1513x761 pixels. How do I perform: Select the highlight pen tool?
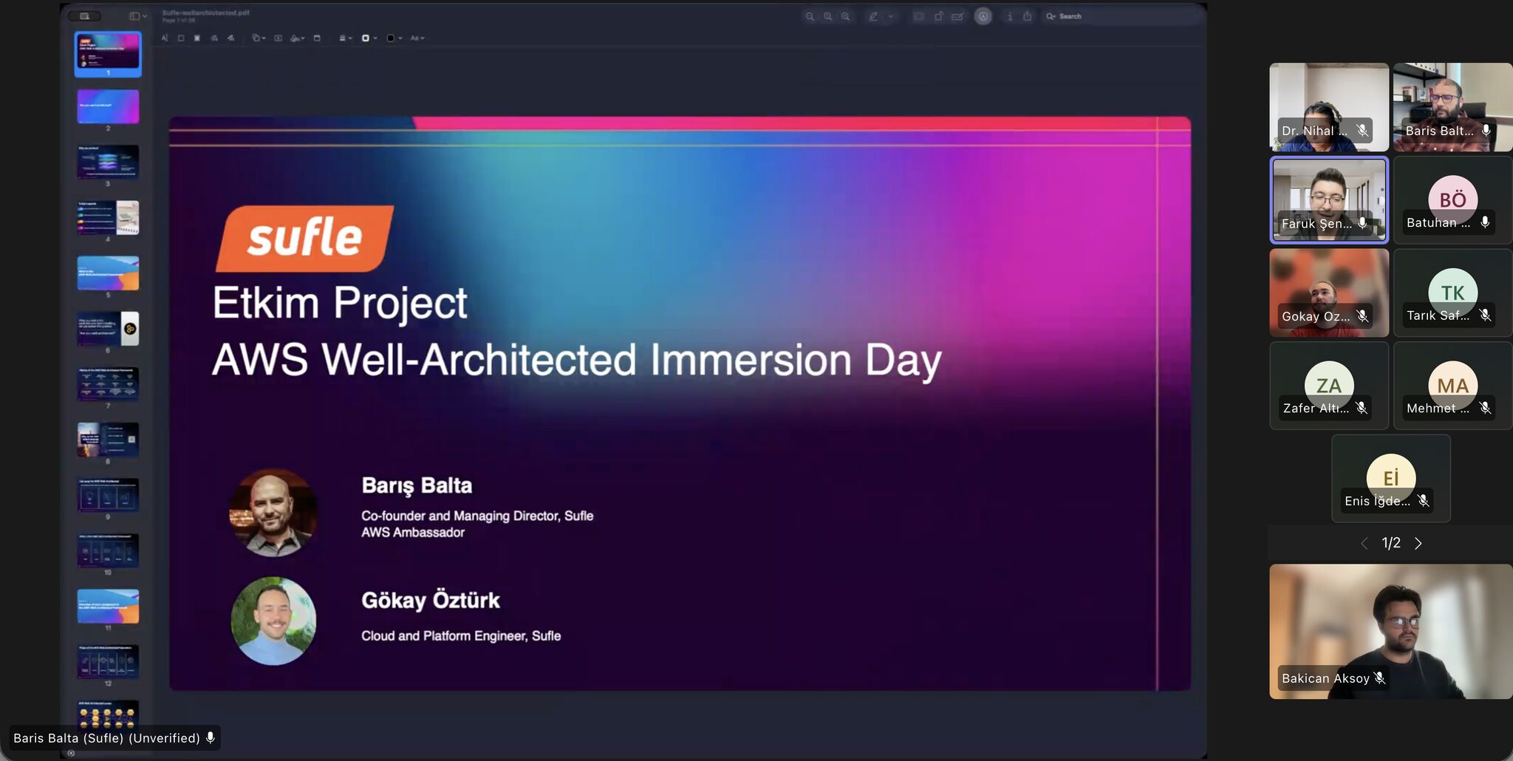[873, 16]
